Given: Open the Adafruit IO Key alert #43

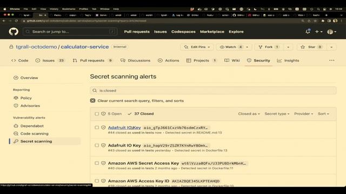Looking at the screenshot, I should point(124,145).
